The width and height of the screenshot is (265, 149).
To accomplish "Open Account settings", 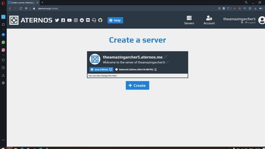I will point(209,20).
